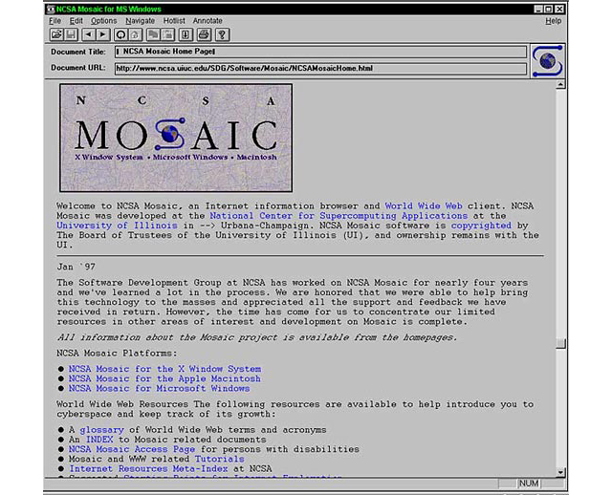Open the File menu

[55, 21]
